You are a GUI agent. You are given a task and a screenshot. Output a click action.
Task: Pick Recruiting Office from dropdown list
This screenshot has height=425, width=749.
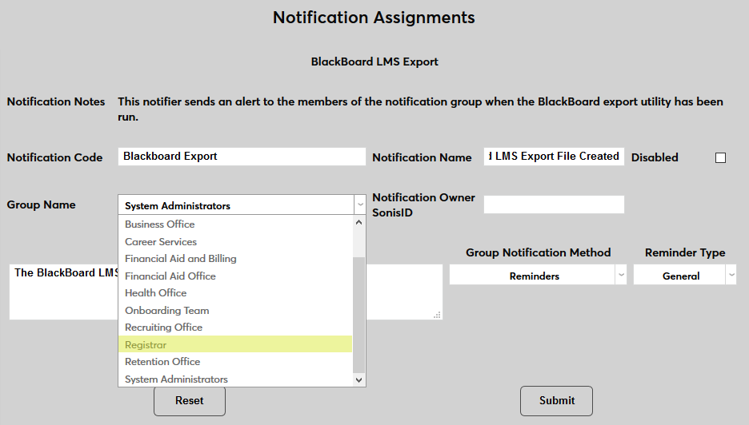(235, 328)
